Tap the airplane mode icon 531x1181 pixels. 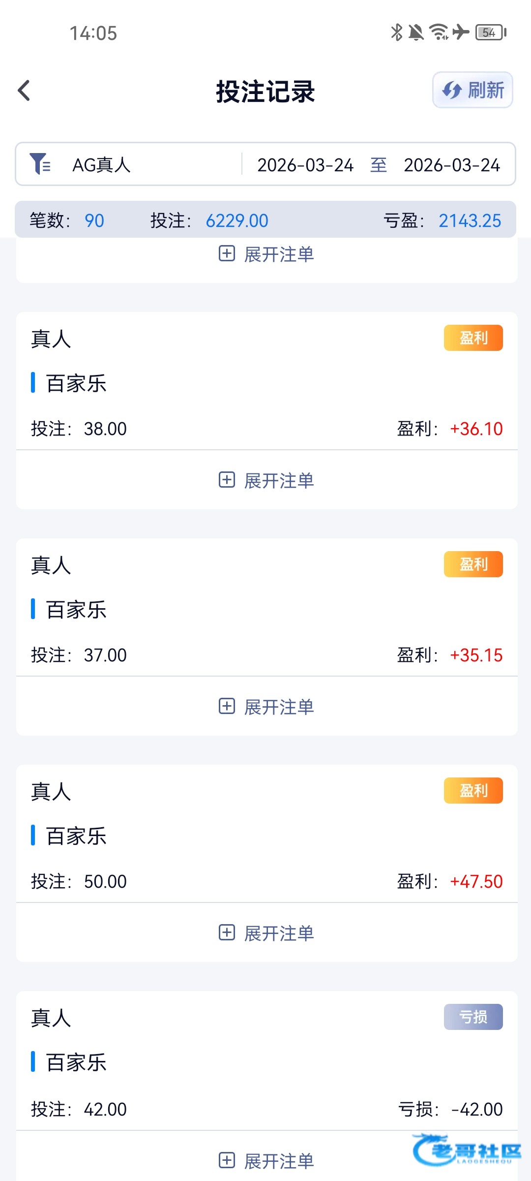[461, 32]
